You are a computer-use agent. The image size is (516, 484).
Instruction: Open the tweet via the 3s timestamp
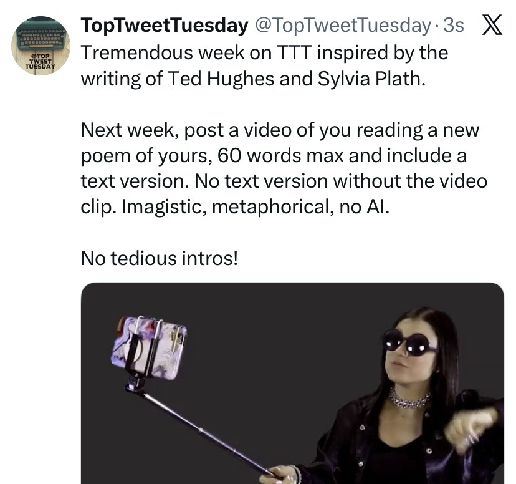coord(452,26)
